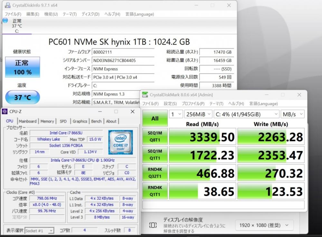This screenshot has width=322, height=237.
Task: Open the test count dropdown showing 1
Action: tap(176, 114)
